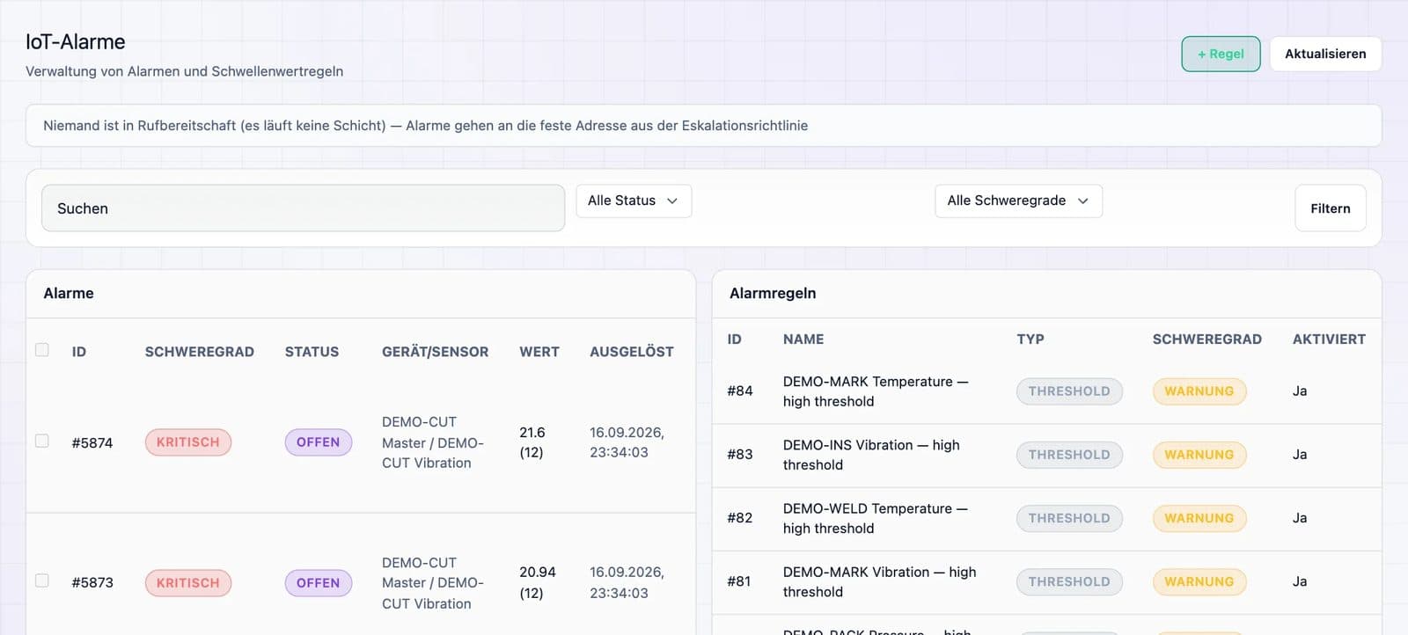1408x635 pixels.
Task: Click rule ID #84
Action: (x=740, y=391)
